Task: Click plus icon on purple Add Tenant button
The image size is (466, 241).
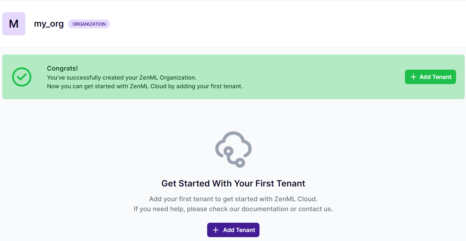Action: 215,230
